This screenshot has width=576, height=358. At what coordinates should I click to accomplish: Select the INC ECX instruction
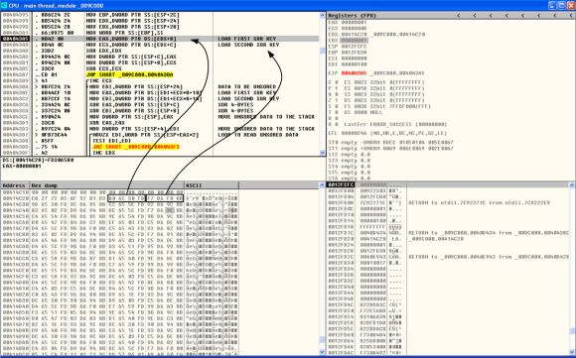pos(100,80)
